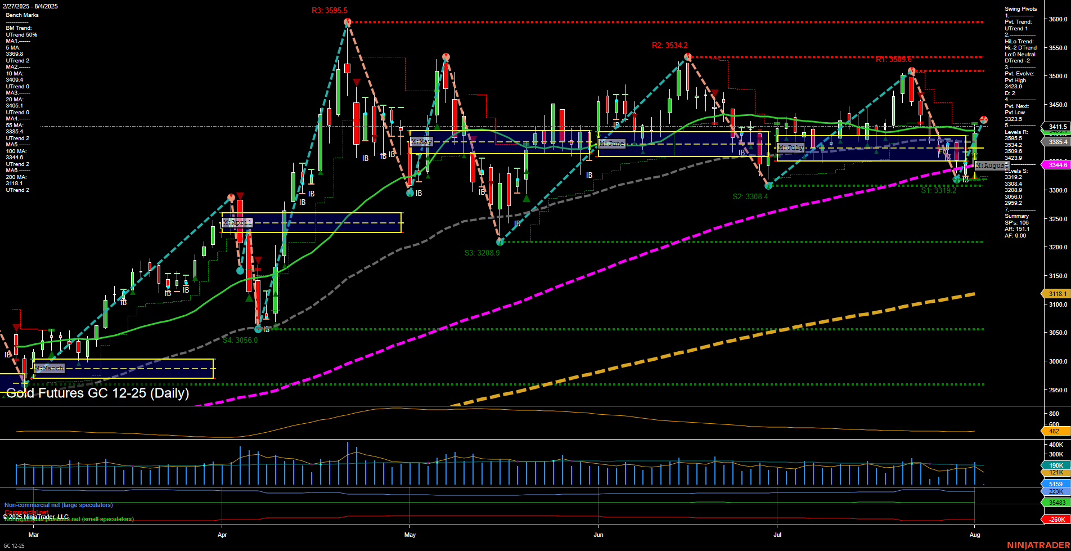Click the Aug date axis label
The width and height of the screenshot is (1071, 551).
point(975,535)
